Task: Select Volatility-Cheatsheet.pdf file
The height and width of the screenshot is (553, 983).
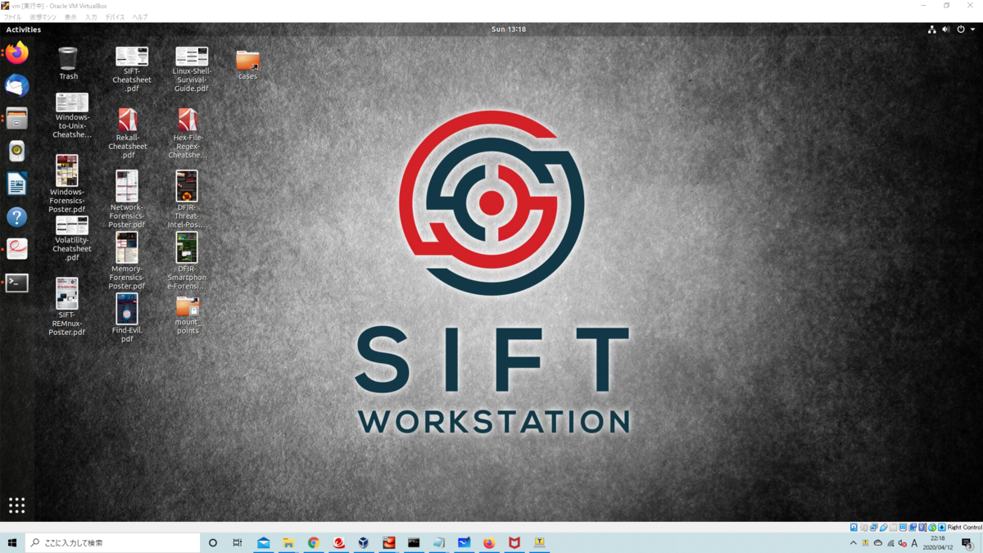Action: coord(72,238)
